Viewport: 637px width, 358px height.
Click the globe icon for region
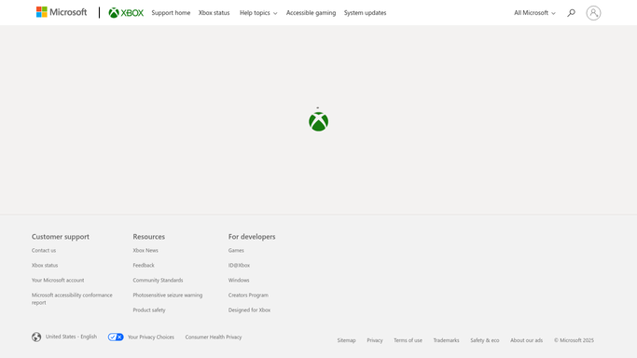(36, 337)
